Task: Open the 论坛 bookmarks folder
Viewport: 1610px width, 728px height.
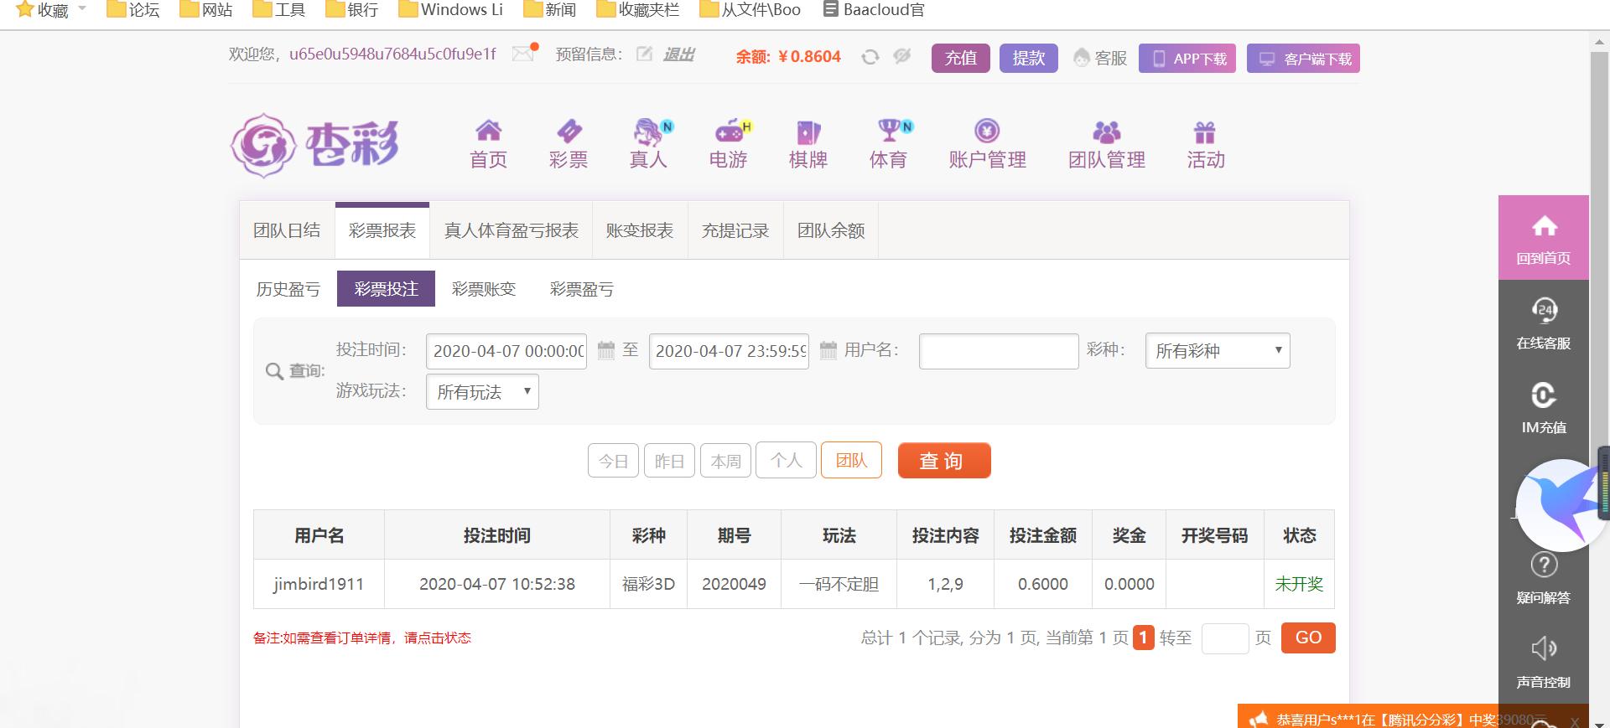Action: point(133,10)
